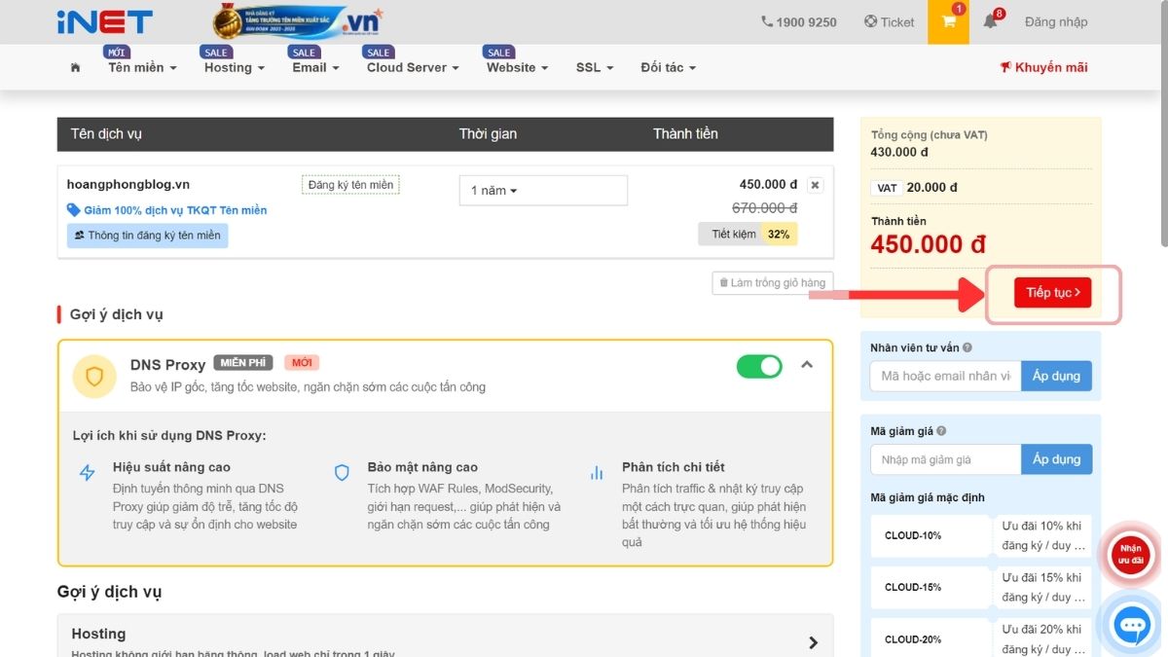This screenshot has height=657, width=1168.
Task: Collapse the DNS Proxy panel chevron
Action: (806, 365)
